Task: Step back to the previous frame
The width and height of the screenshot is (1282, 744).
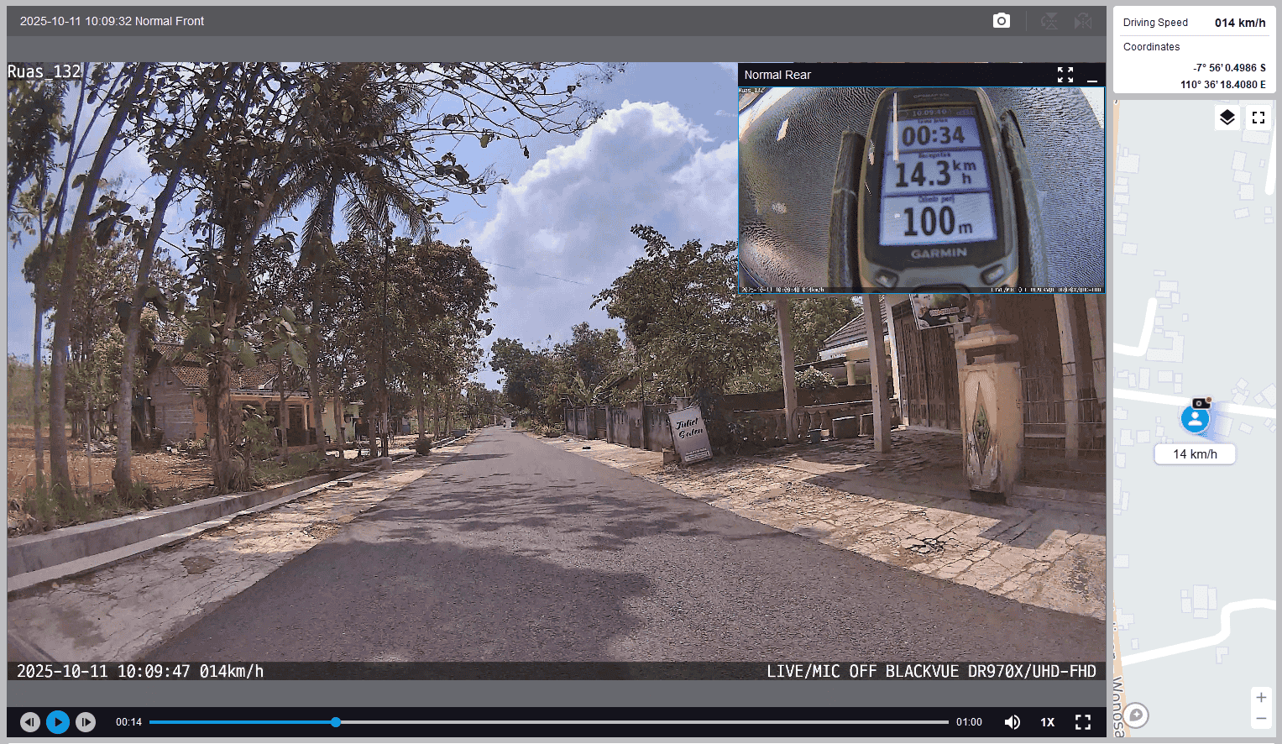Action: pos(30,722)
